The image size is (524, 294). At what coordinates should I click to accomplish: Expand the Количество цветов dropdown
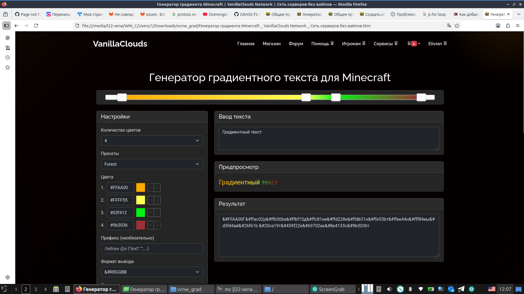152,141
